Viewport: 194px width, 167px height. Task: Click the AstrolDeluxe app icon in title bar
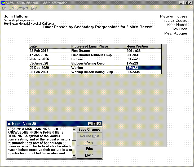point(3,3)
